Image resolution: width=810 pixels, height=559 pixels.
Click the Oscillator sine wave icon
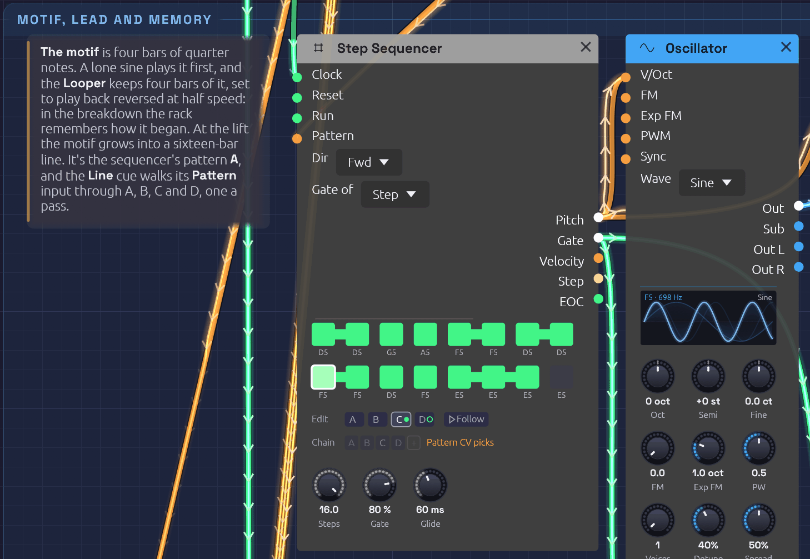[x=647, y=48]
